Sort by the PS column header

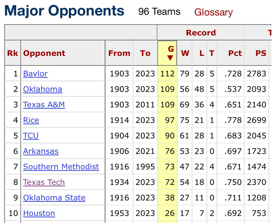tap(261, 53)
